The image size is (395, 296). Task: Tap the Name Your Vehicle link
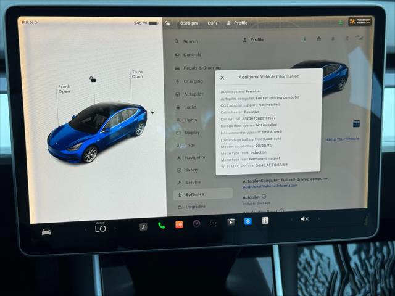[342, 139]
